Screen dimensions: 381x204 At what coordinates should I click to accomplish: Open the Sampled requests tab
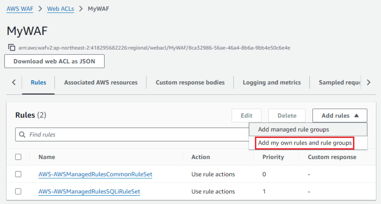(340, 82)
